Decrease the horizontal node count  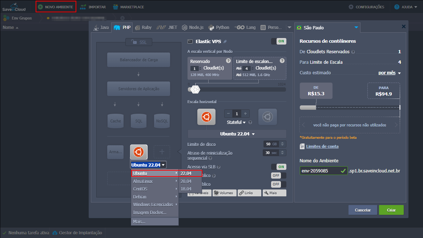click(x=228, y=113)
